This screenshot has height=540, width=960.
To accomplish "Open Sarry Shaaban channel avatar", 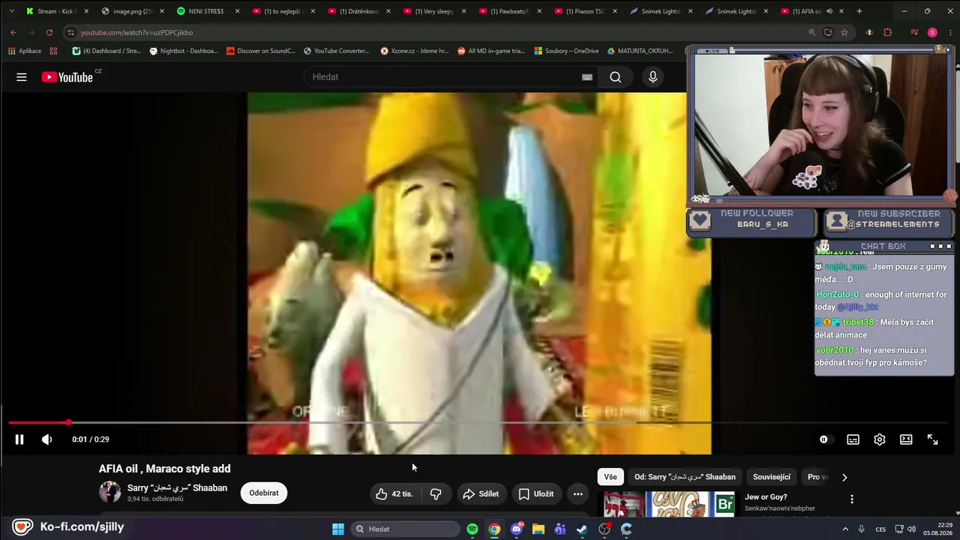I will click(x=110, y=492).
